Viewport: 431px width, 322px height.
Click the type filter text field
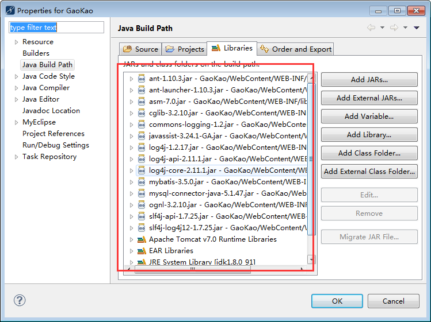coord(56,28)
